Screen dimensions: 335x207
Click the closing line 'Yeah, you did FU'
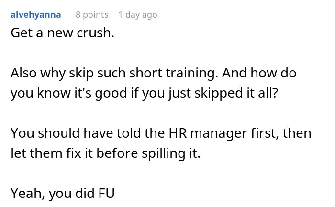tap(63, 193)
